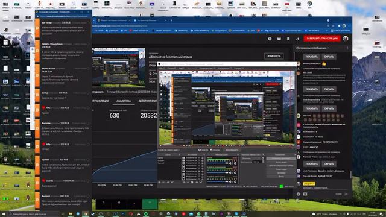Open the emoji picker in live chat
This screenshot has height=217, width=386.
coord(299,194)
